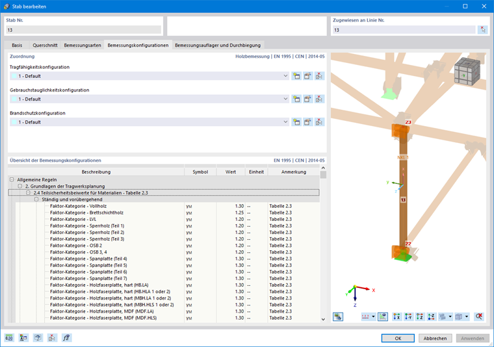Edit the Gebrauchstauglichkeitskonfiguration
The image size is (494, 347).
pyautogui.click(x=307, y=99)
